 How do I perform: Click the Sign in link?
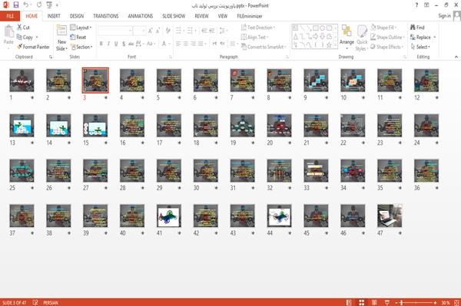444,16
